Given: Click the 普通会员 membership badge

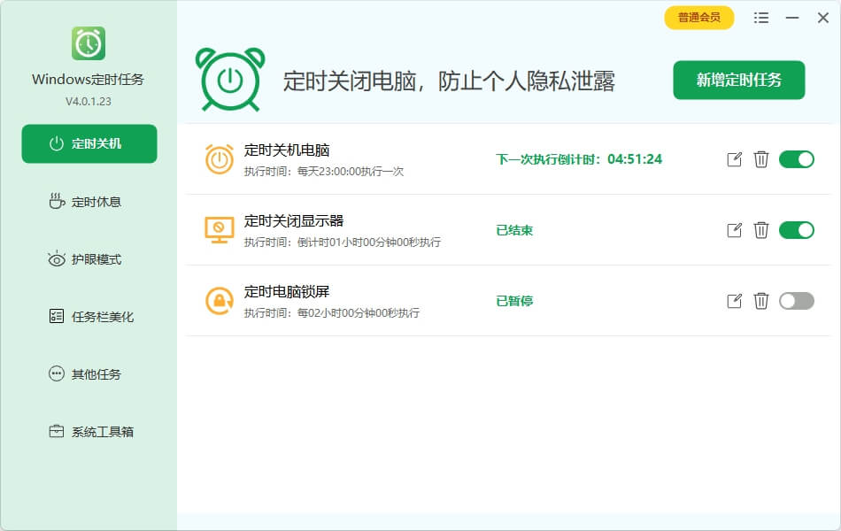Looking at the screenshot, I should click(x=698, y=18).
